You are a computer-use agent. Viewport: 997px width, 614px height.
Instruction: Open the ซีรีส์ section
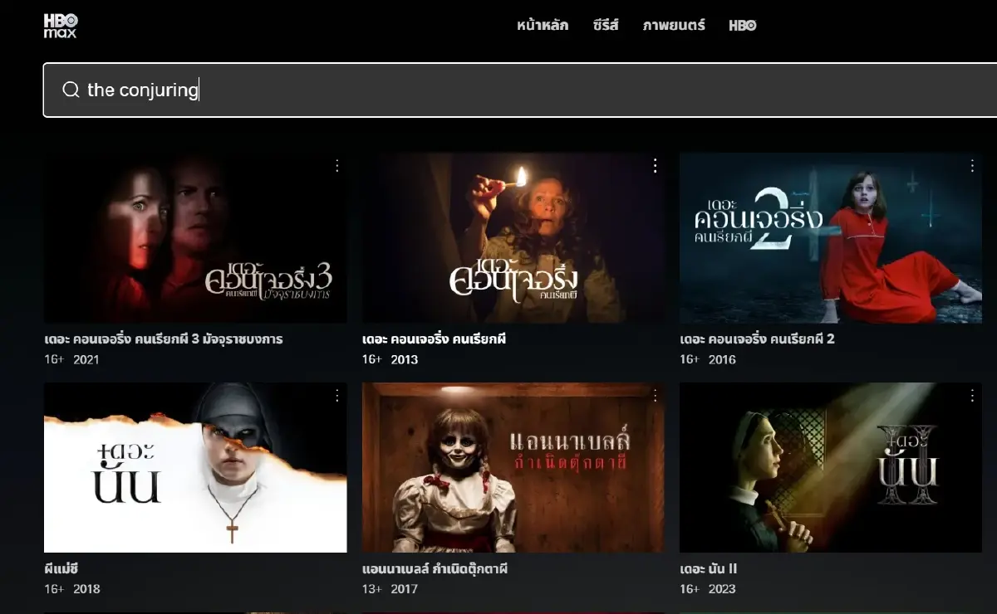(606, 26)
